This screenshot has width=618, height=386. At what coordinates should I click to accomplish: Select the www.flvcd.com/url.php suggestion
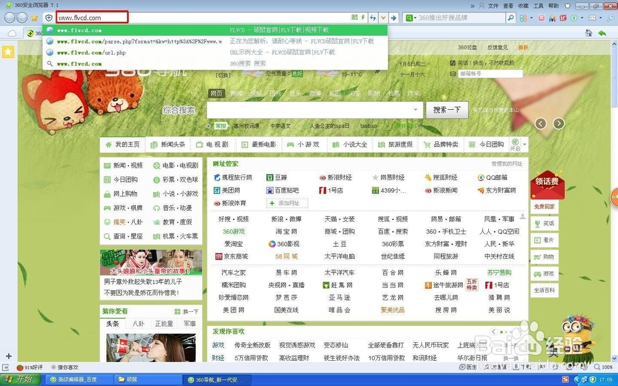click(x=215, y=52)
